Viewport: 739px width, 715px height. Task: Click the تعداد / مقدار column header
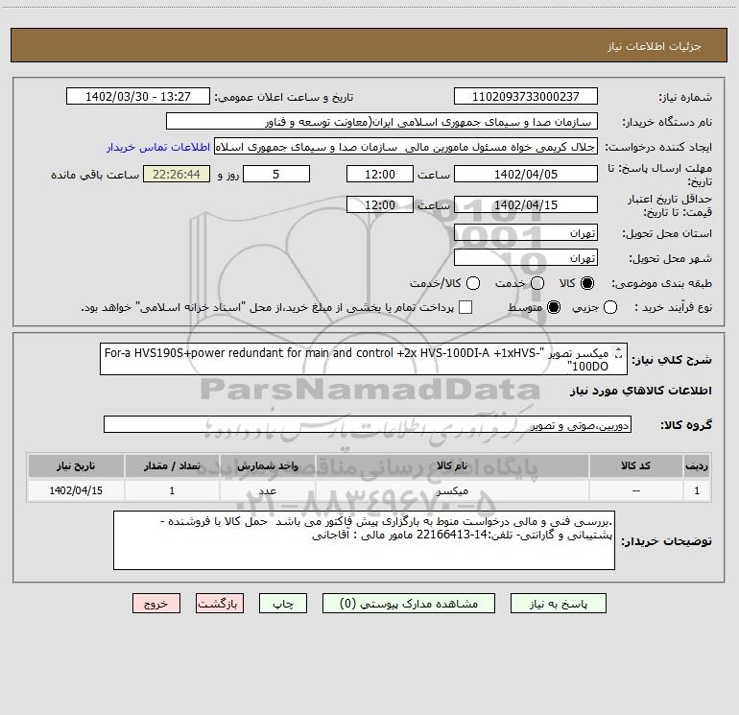point(172,466)
